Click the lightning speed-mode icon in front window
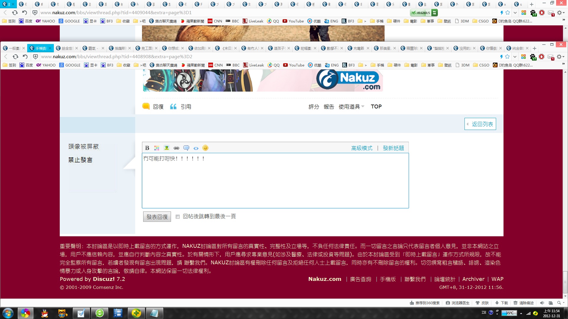Screen dimensions: 568x319 (x=501, y=56)
